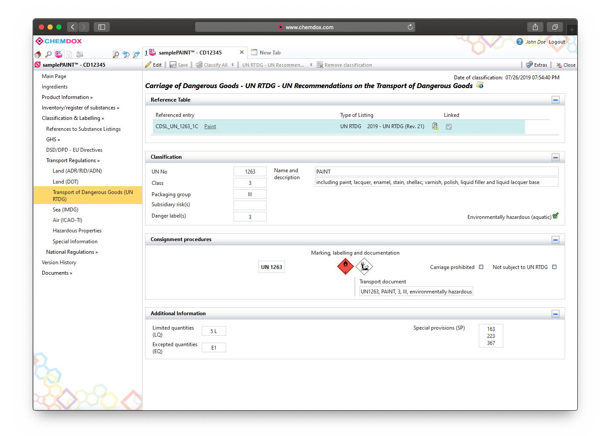Click the green check next to Environmentally hazardous
610x436 pixels.
[556, 215]
